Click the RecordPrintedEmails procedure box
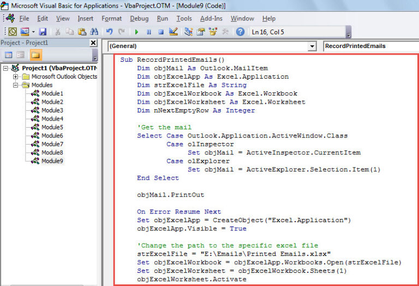The width and height of the screenshot is (419, 286). click(x=371, y=46)
